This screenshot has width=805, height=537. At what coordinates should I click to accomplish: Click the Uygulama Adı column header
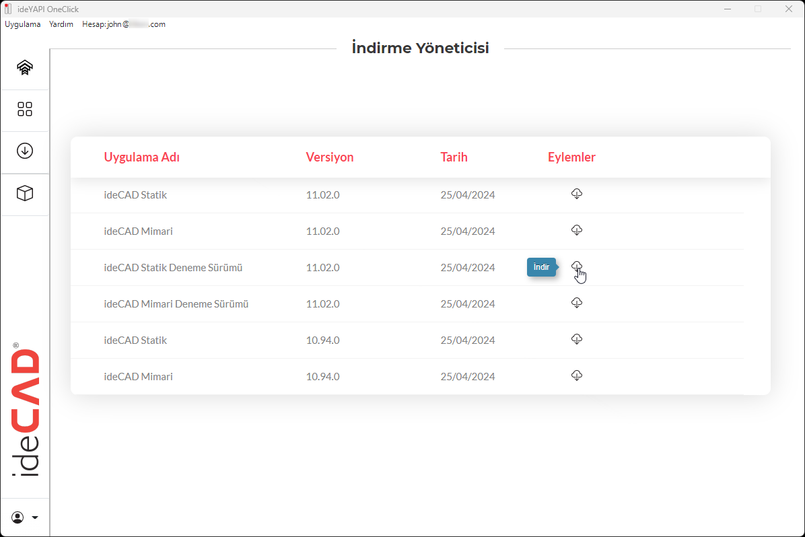point(141,157)
